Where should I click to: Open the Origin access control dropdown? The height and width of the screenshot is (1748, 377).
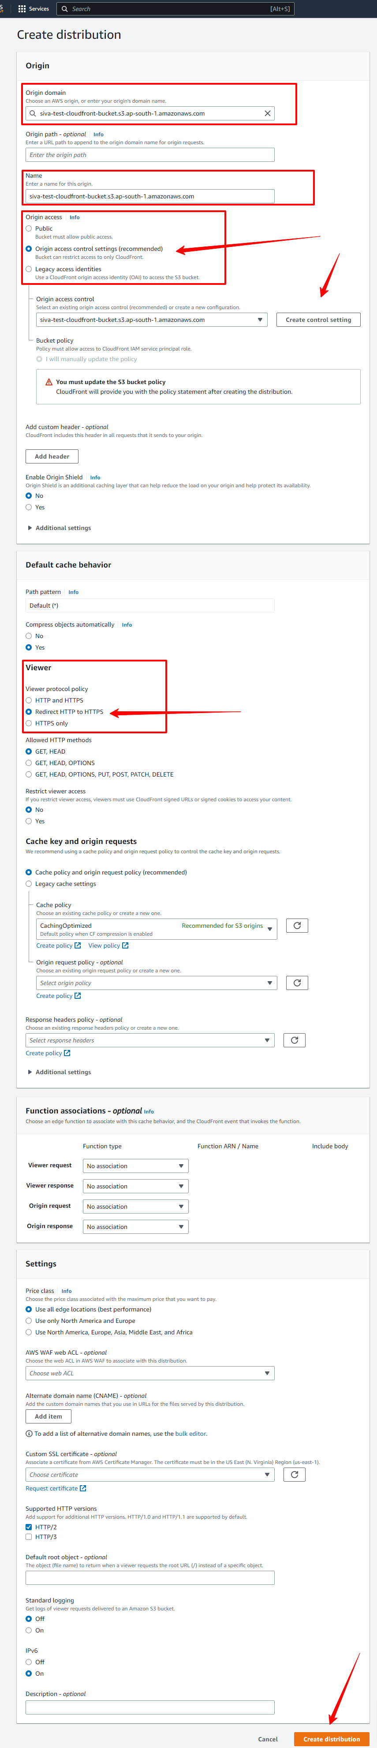click(x=152, y=320)
